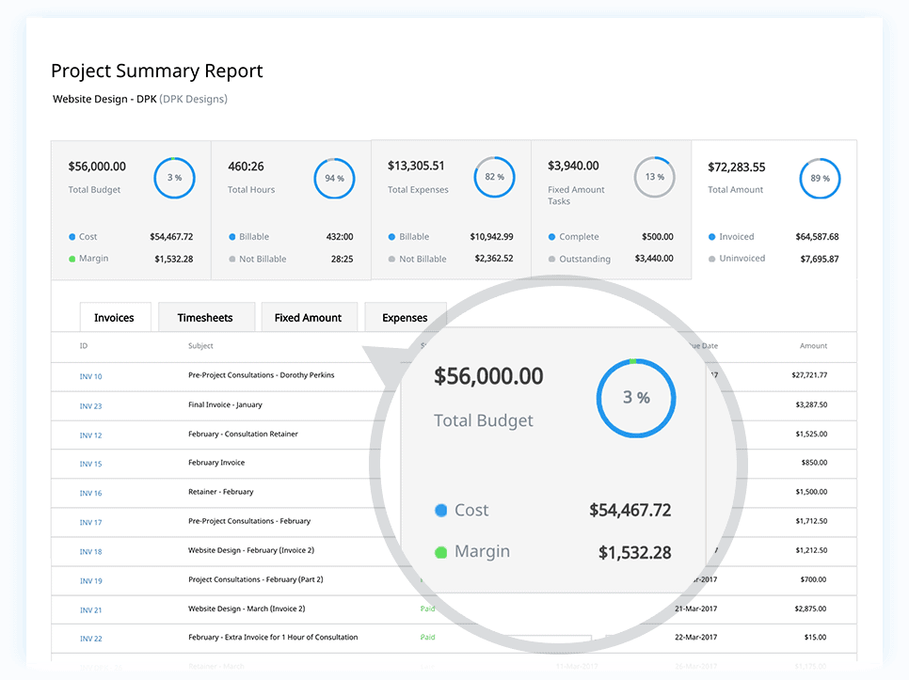
Task: Click the 82% Total Expenses donut chart
Action: 494,177
